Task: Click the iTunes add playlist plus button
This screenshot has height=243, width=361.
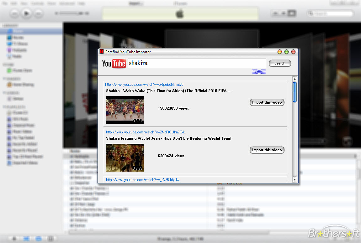Action: pyautogui.click(x=14, y=239)
